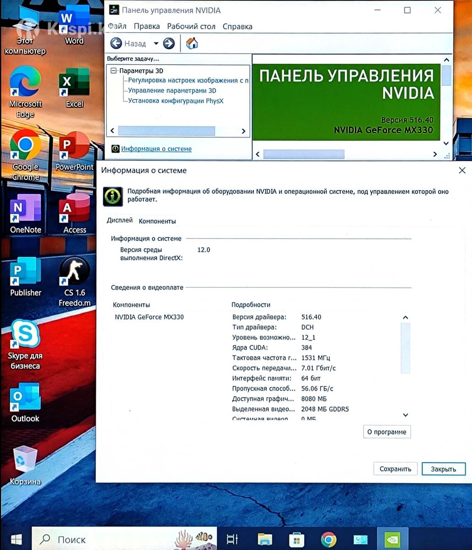The width and height of the screenshot is (472, 550).
Task: Click the 56.06 ГБ/с bandwidth value
Action: click(317, 388)
